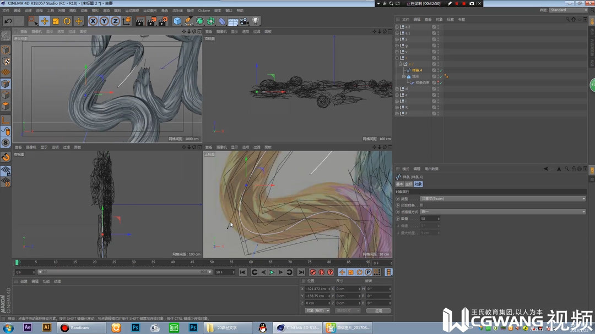Expand the 'a.2' object in the tree
This screenshot has width=595, height=334.
point(397,26)
